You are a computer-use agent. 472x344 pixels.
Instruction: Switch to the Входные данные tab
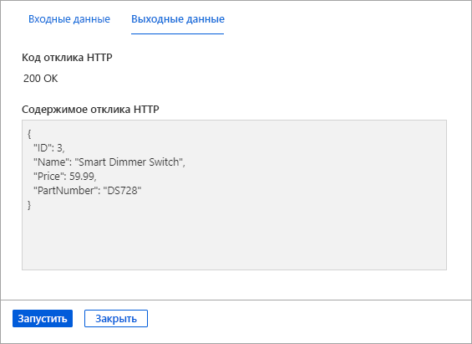pyautogui.click(x=69, y=19)
